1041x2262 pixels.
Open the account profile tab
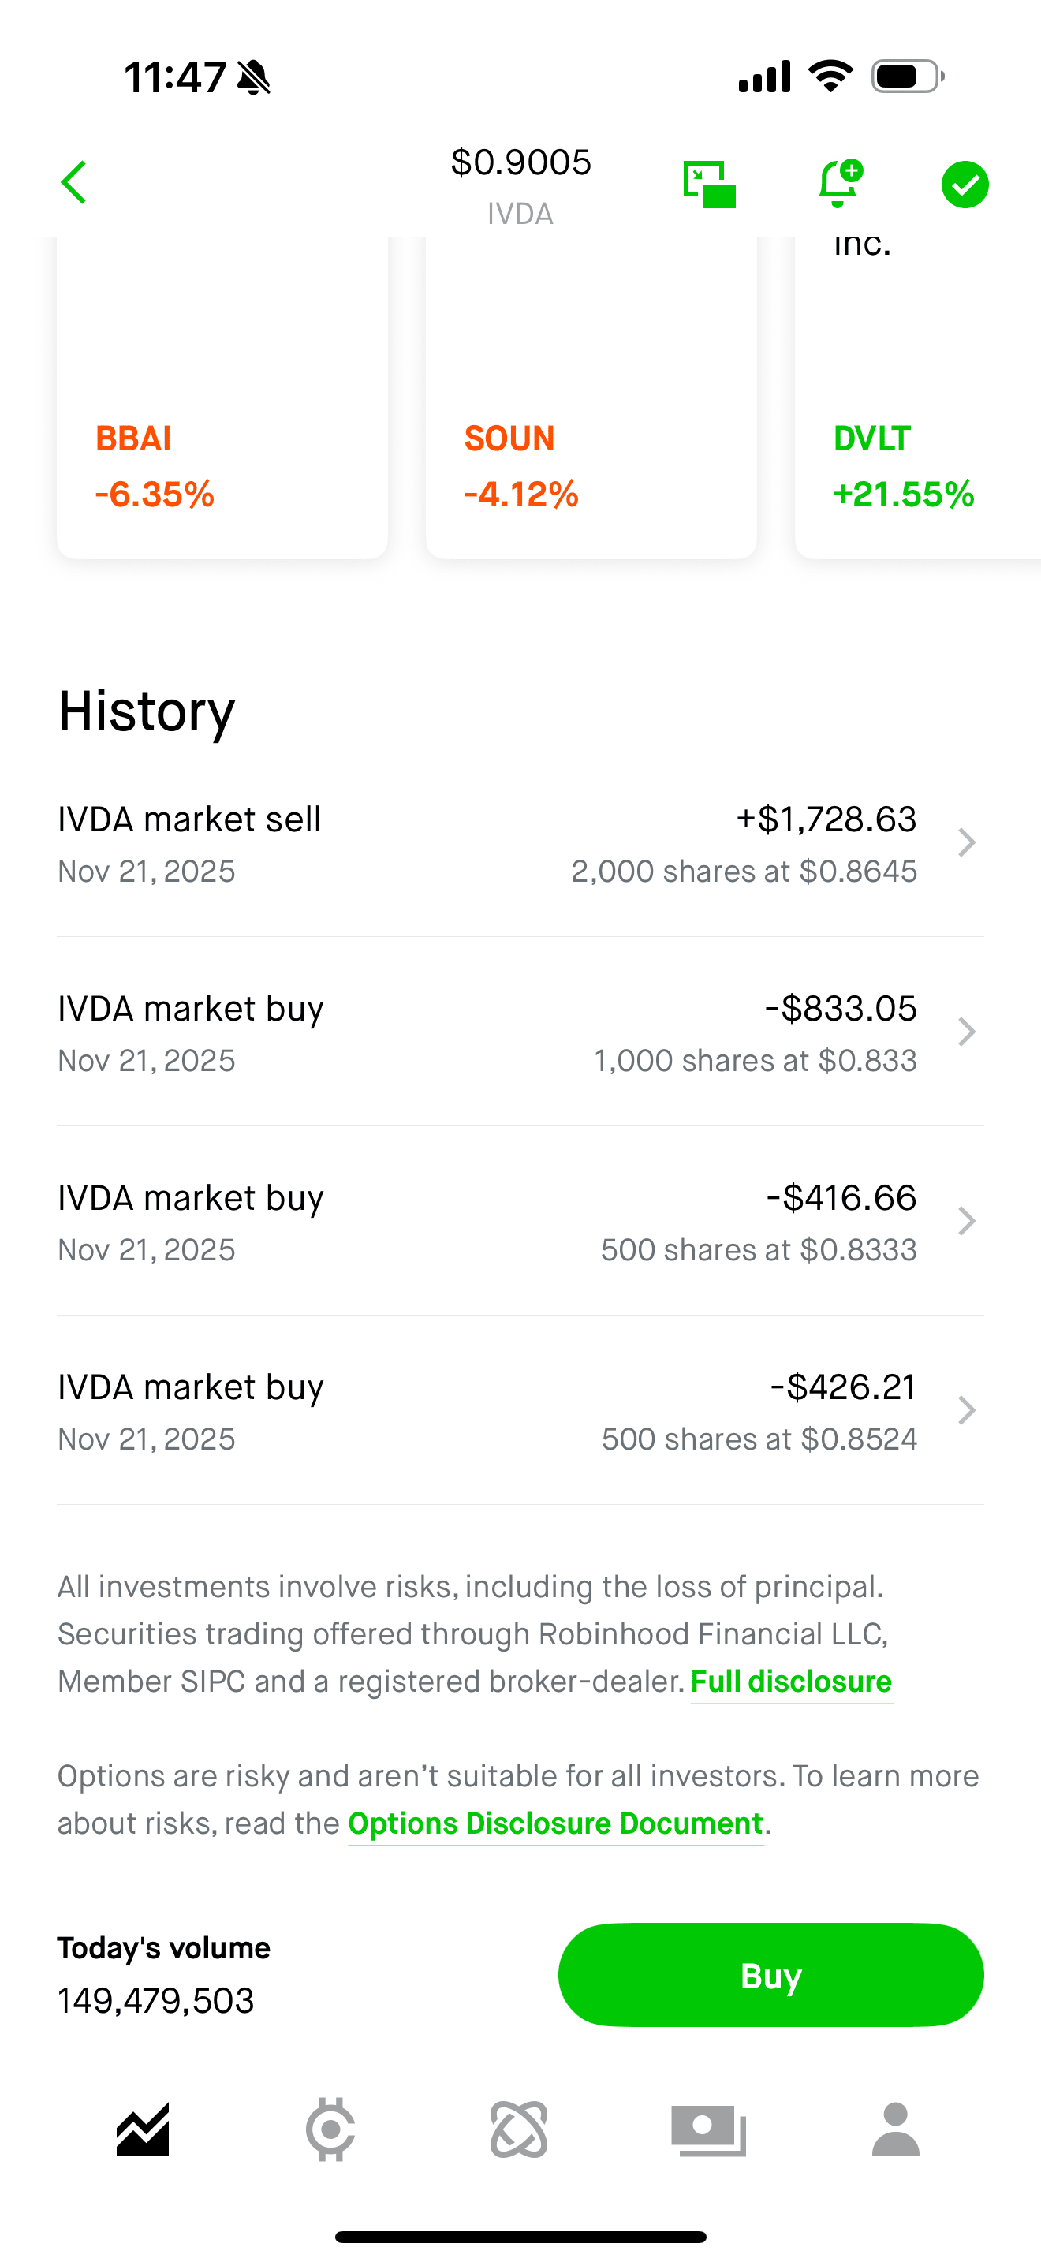(895, 2129)
